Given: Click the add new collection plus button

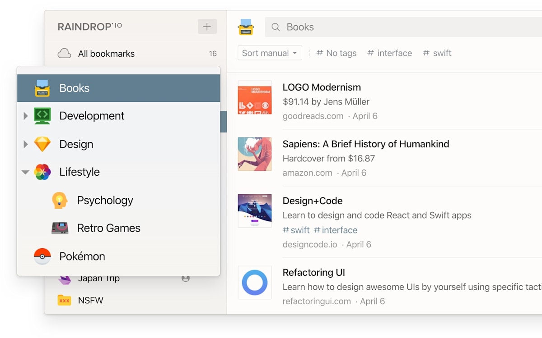Looking at the screenshot, I should pos(207,27).
